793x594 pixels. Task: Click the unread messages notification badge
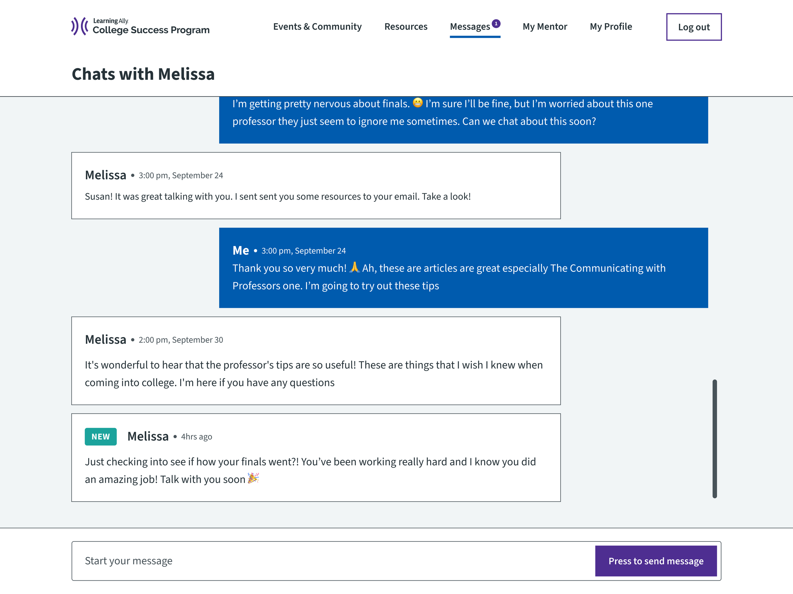[x=496, y=24]
